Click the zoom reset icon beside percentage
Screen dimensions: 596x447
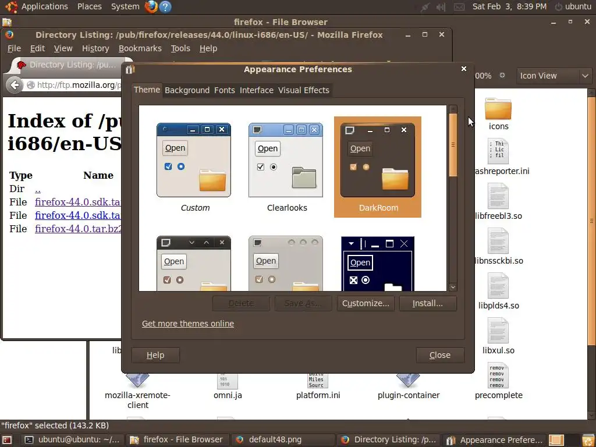coord(502,75)
